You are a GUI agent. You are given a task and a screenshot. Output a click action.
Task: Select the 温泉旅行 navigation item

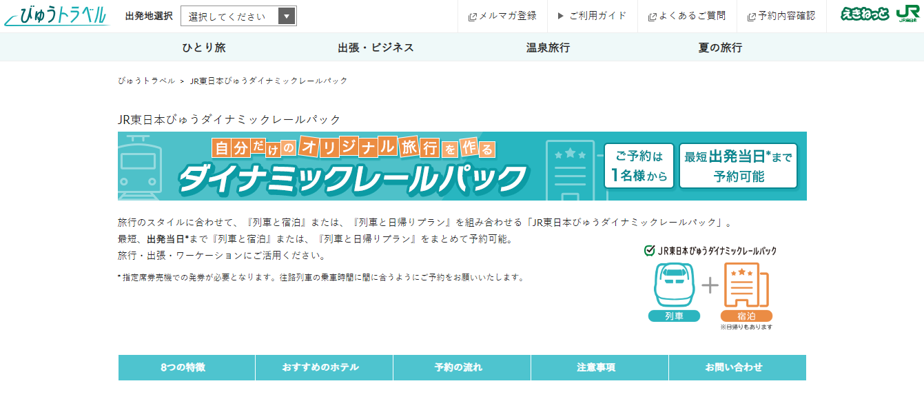[548, 48]
